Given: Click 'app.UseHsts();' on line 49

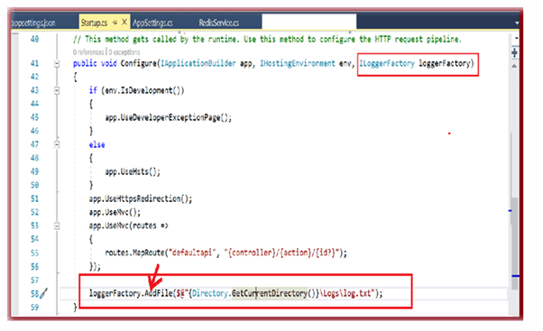Looking at the screenshot, I should [133, 171].
